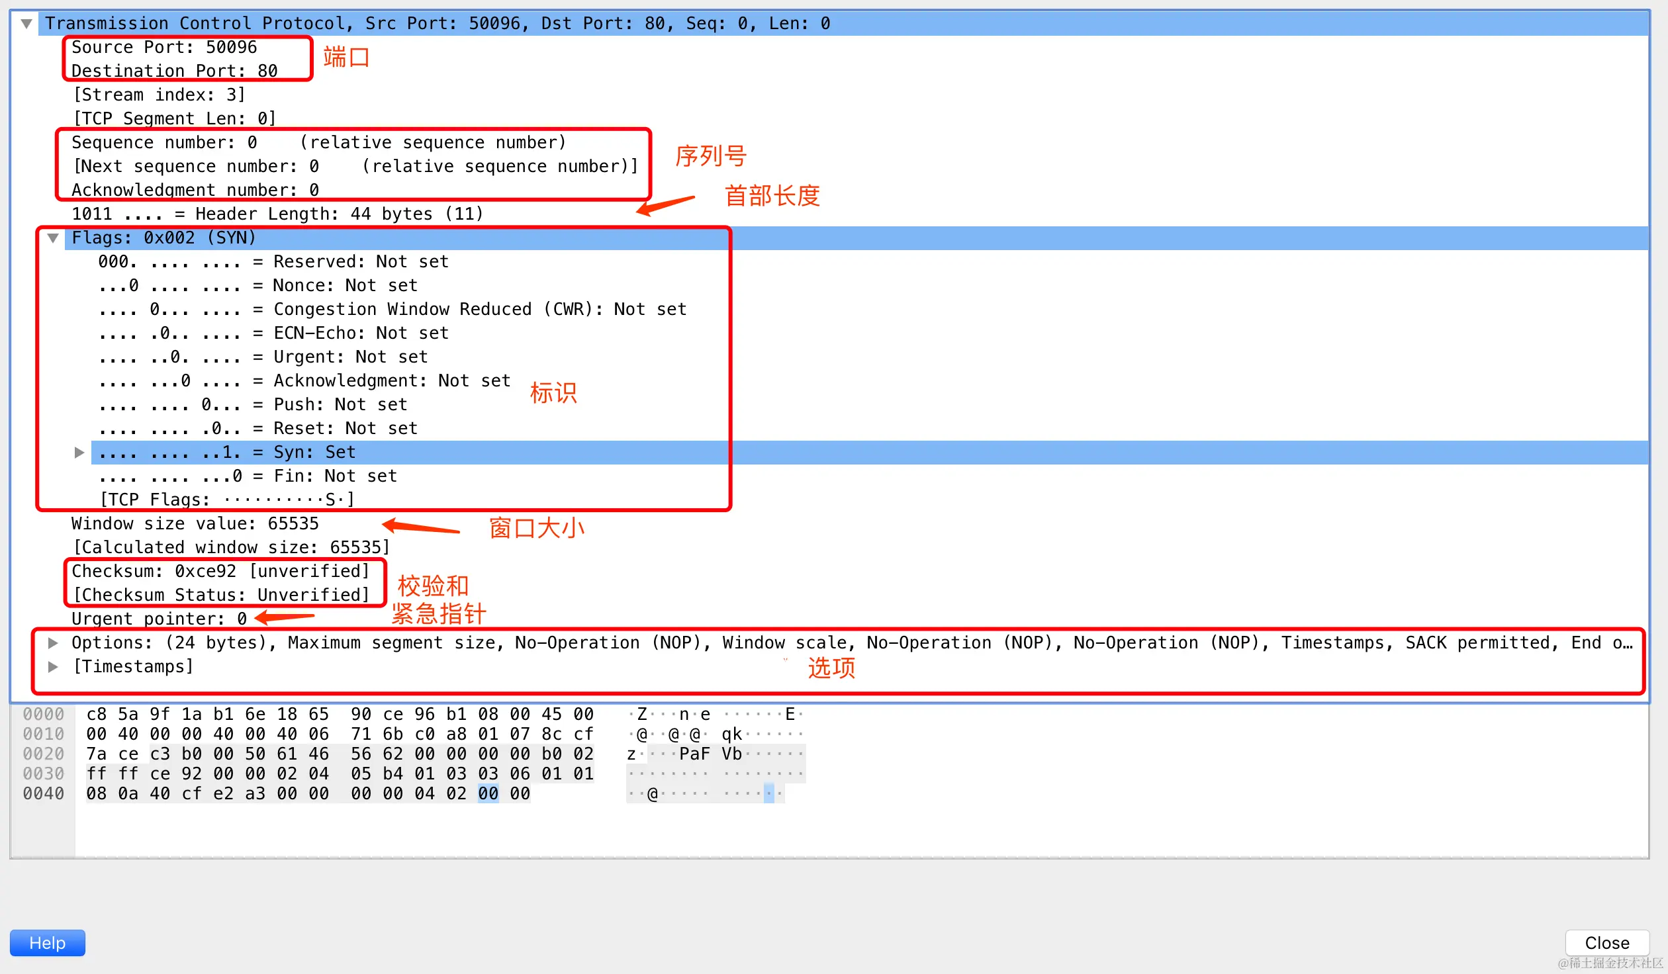The width and height of the screenshot is (1668, 974).
Task: Select the Sequence number: 0 row
Action: coord(164,143)
